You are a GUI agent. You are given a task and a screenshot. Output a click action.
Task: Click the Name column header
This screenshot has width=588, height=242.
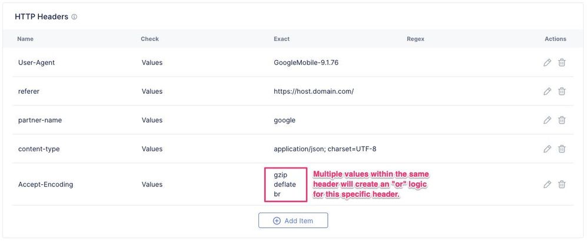[25, 39]
